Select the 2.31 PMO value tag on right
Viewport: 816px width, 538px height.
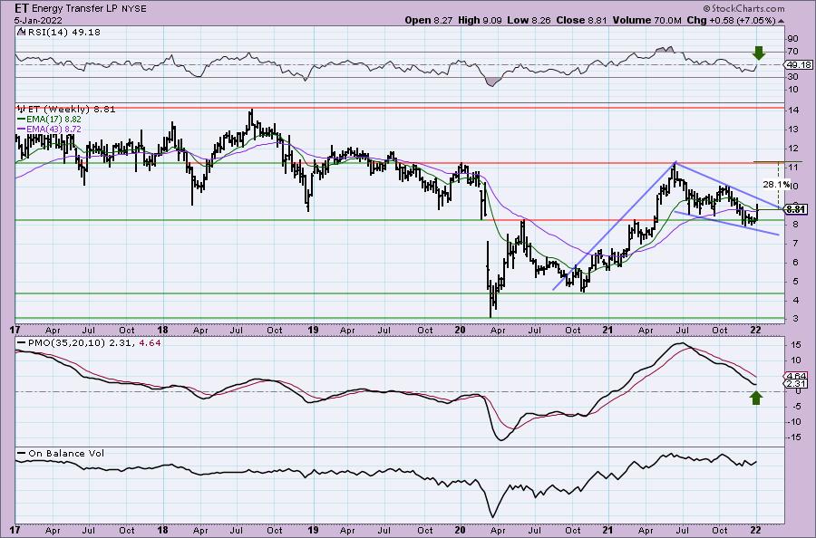tap(797, 384)
